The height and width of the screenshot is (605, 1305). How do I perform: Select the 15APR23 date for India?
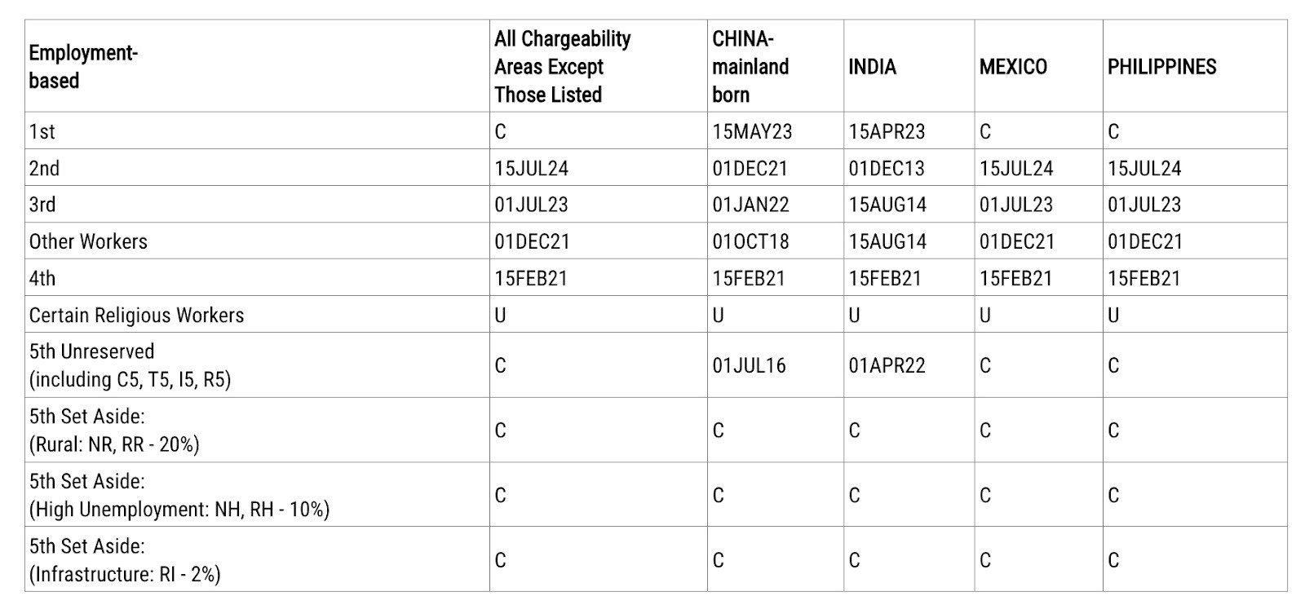click(x=887, y=131)
